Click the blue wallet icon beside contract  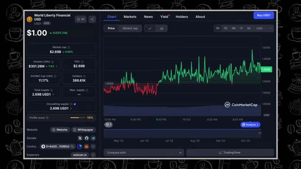(x=79, y=146)
